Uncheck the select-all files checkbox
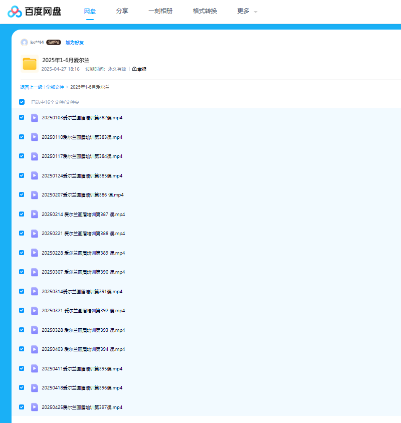This screenshot has width=401, height=423. (22, 102)
